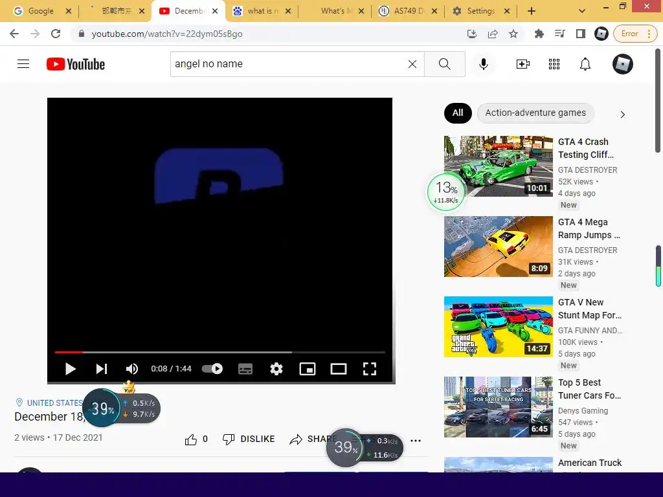Image resolution: width=663 pixels, height=497 pixels.
Task: Clear the search box with the X
Action: 412,64
